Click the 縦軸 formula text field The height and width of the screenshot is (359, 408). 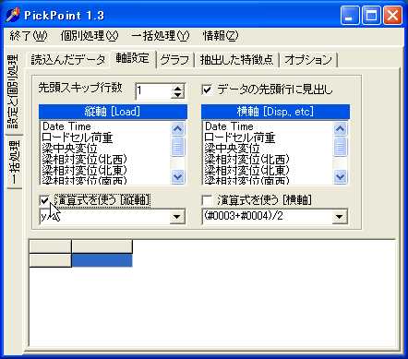point(104,217)
